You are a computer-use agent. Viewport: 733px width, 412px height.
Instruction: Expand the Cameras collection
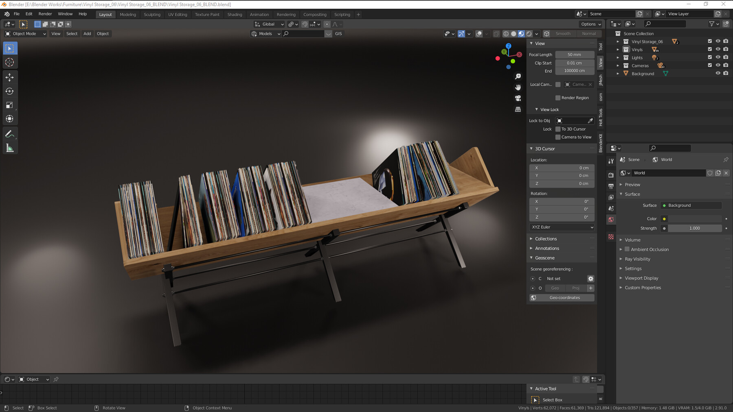[618, 65]
